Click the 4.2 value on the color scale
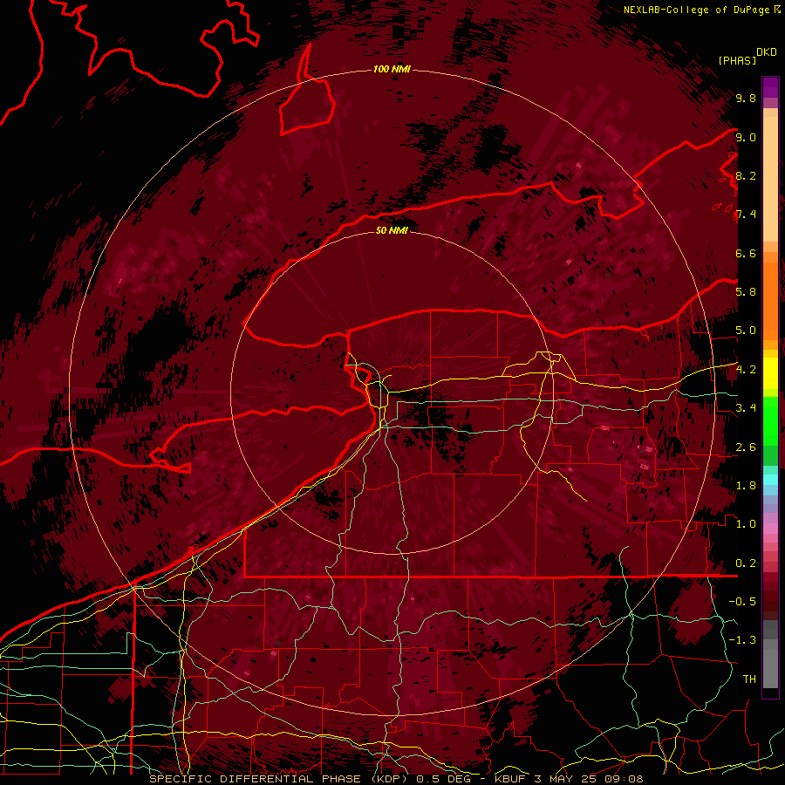The width and height of the screenshot is (785, 785). [x=746, y=369]
